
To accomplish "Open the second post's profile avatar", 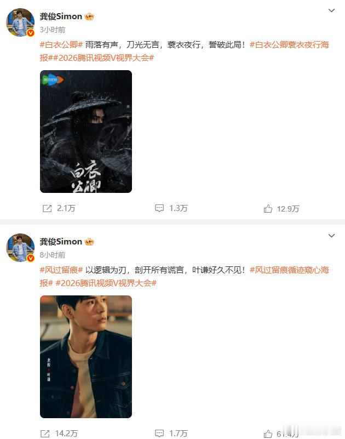I will click(x=20, y=248).
